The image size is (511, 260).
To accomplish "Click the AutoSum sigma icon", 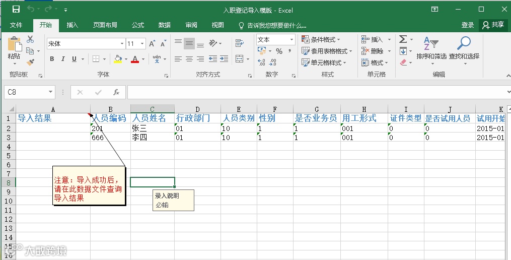I will coord(403,39).
